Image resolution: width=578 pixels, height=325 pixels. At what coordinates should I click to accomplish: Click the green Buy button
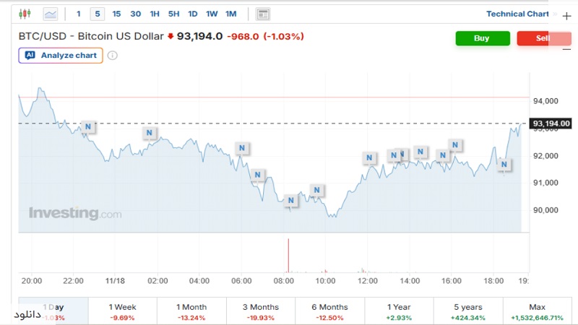[482, 38]
